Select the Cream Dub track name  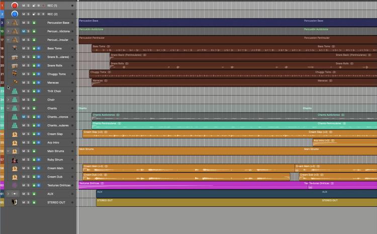click(x=55, y=177)
